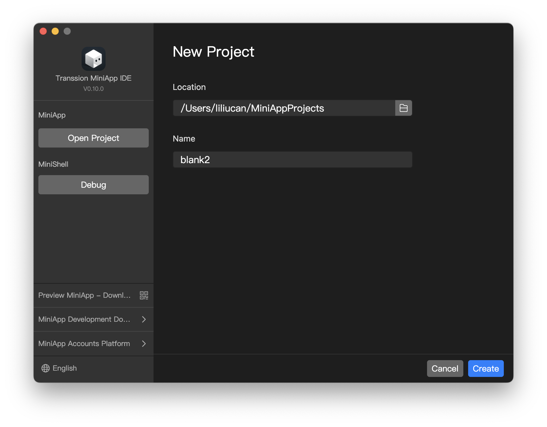The height and width of the screenshot is (427, 547).
Task: Open Preview MiniApp download link
Action: point(94,295)
